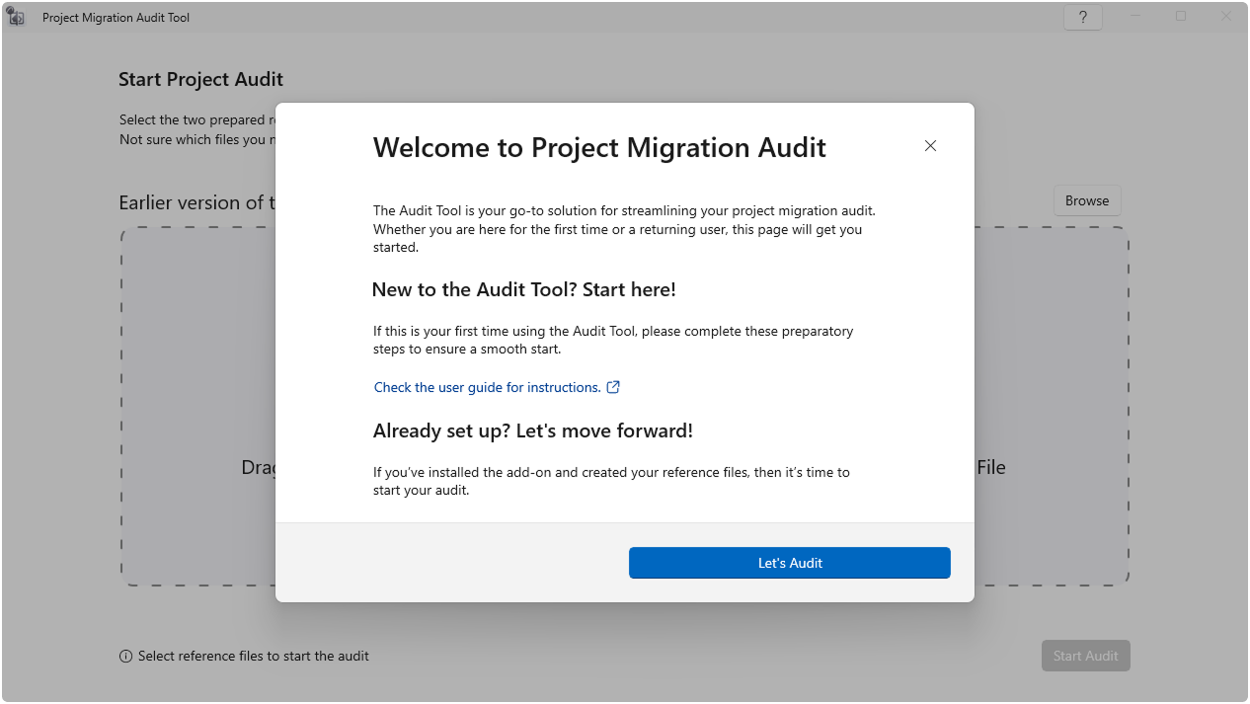The image size is (1250, 704).
Task: Minimize the Audit Tool window
Action: point(1135,17)
